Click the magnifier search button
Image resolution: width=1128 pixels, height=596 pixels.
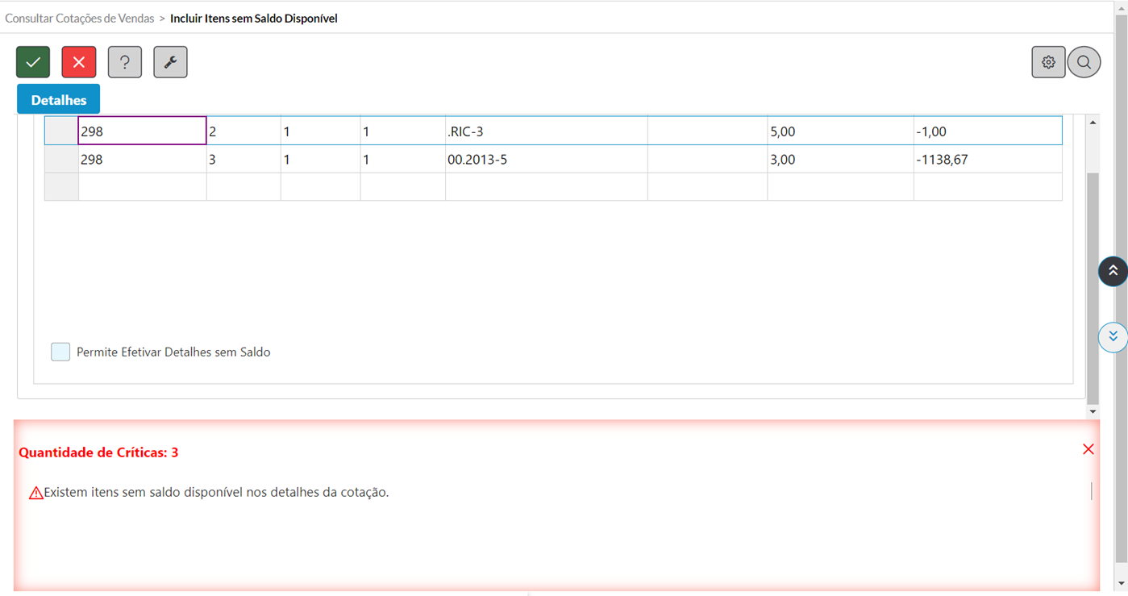(x=1084, y=62)
